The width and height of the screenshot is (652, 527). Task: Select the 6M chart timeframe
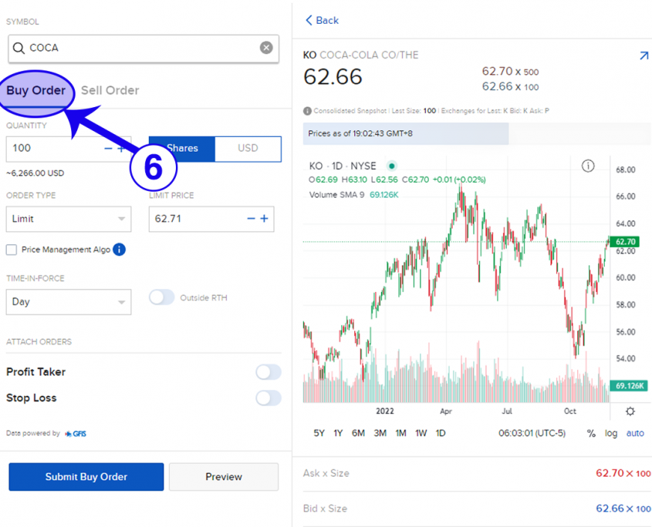click(x=358, y=433)
